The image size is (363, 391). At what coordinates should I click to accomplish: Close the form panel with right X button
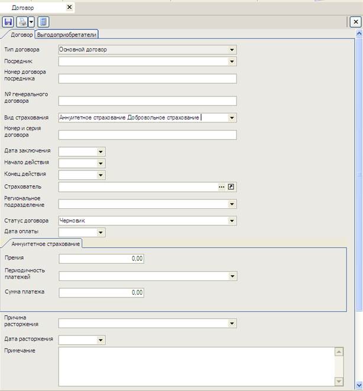355,22
